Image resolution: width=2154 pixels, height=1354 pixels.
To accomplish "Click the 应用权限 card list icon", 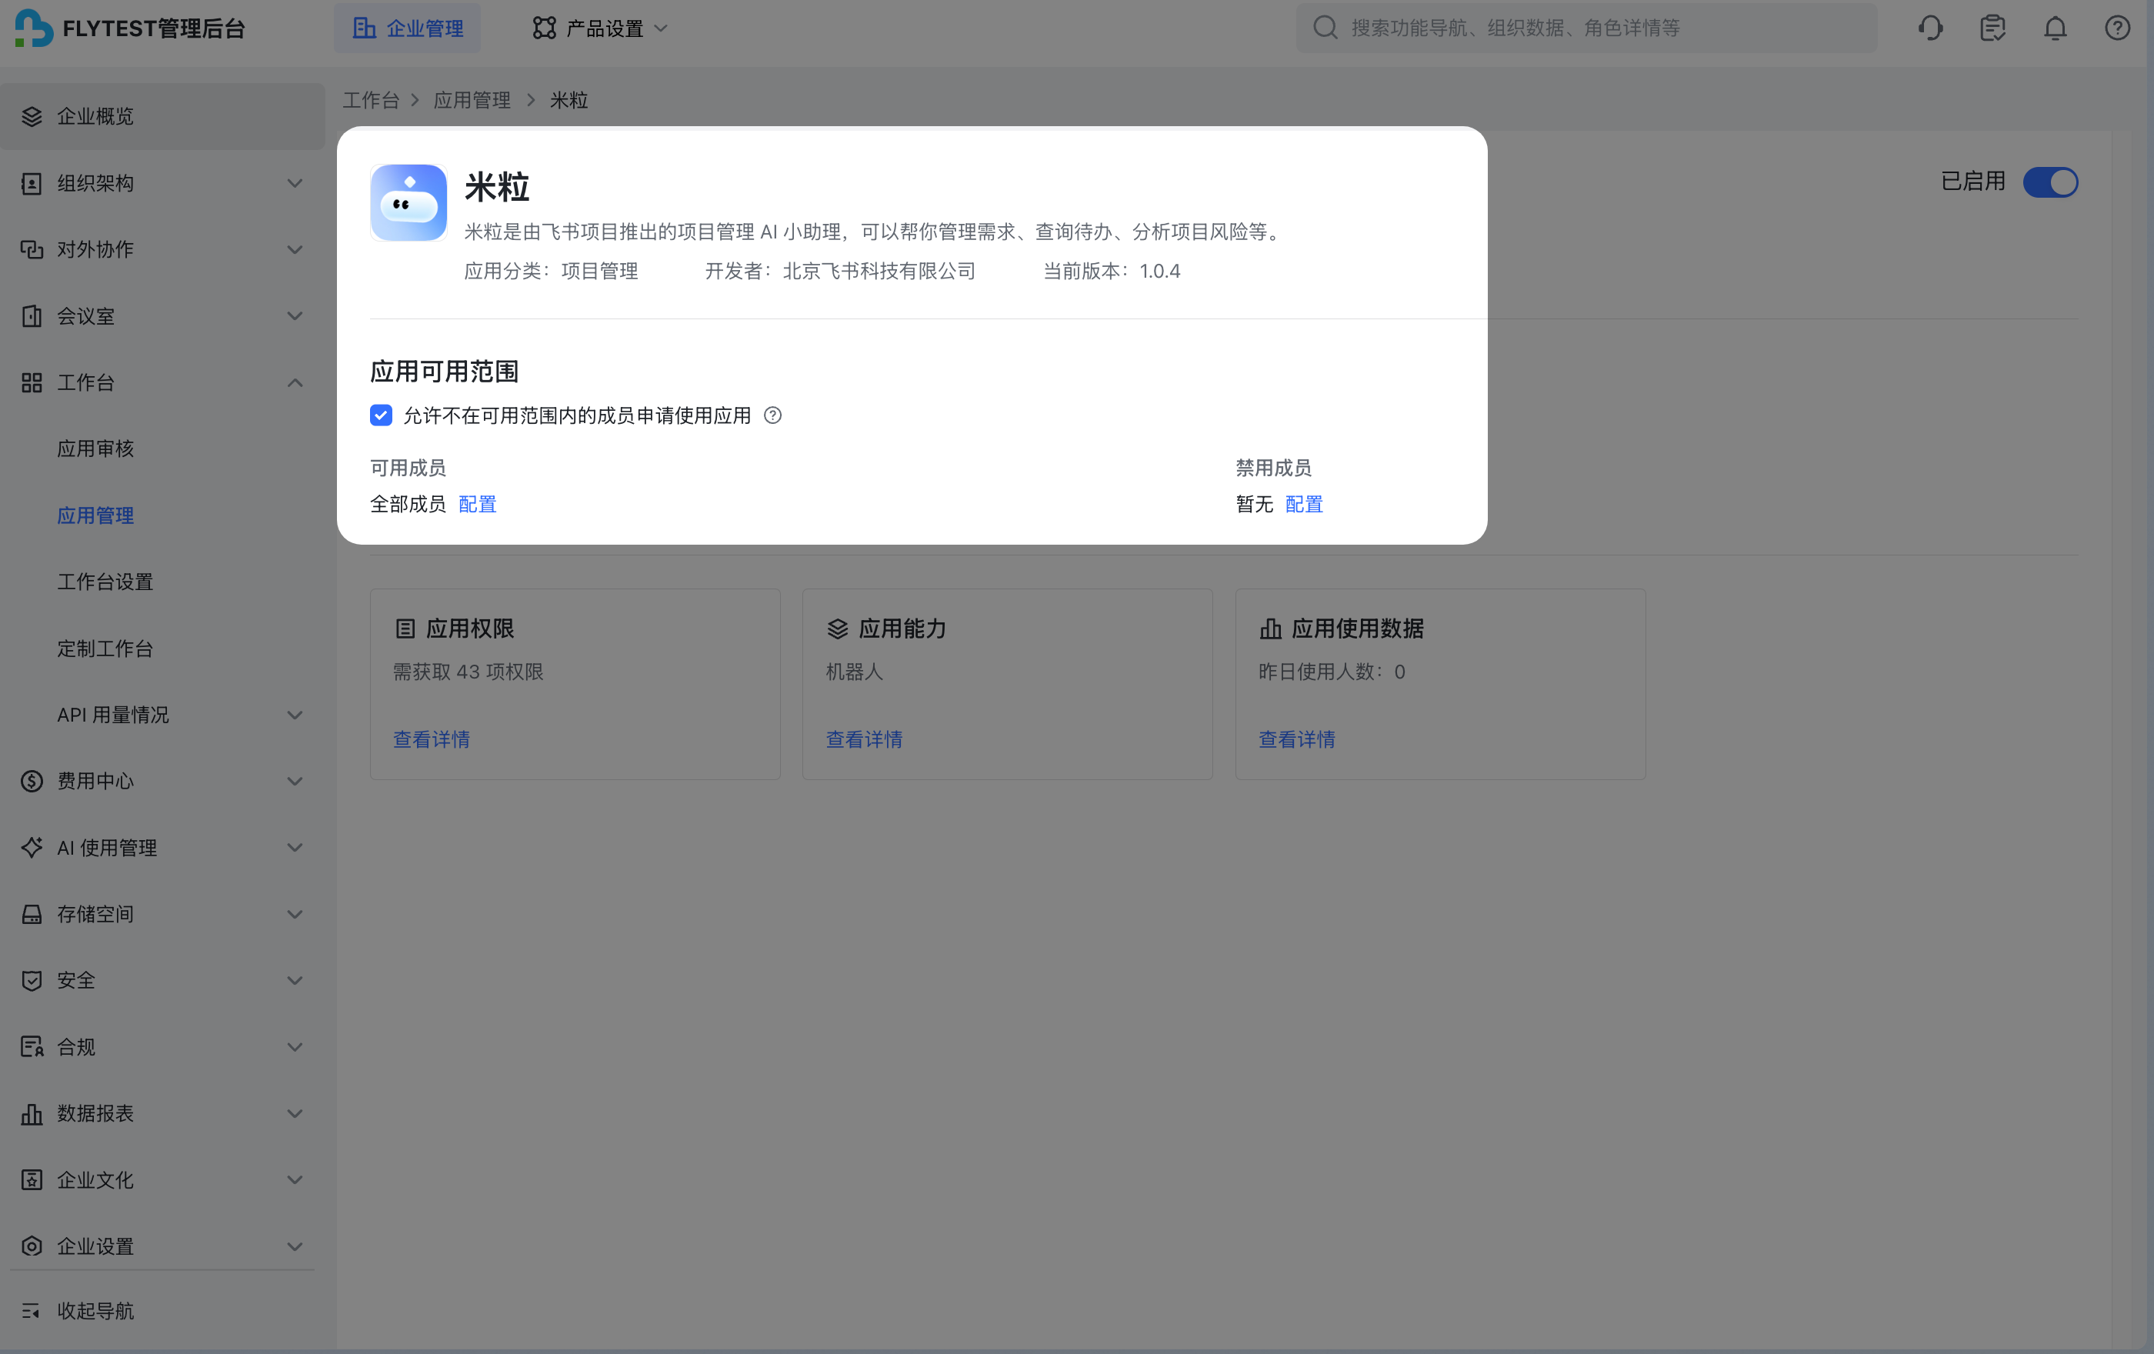I will 405,629.
